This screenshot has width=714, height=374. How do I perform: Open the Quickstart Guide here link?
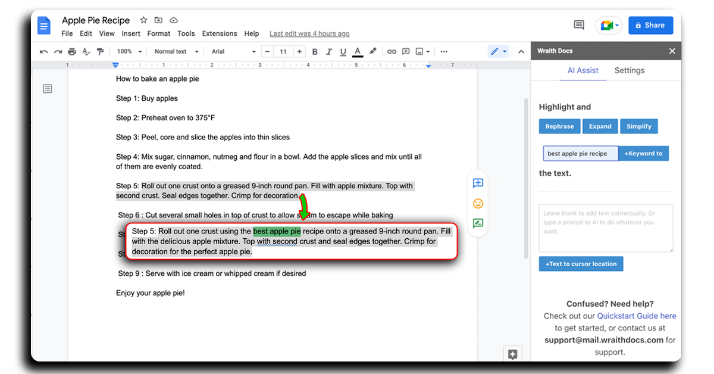click(636, 316)
